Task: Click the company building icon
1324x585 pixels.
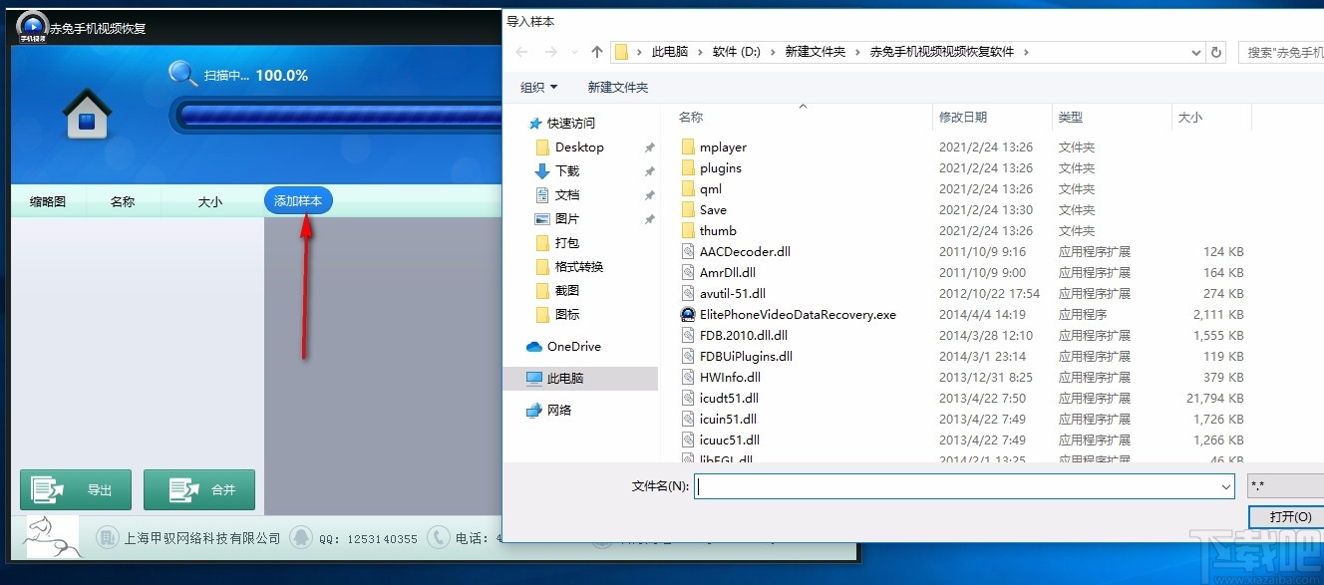Action: 107,537
